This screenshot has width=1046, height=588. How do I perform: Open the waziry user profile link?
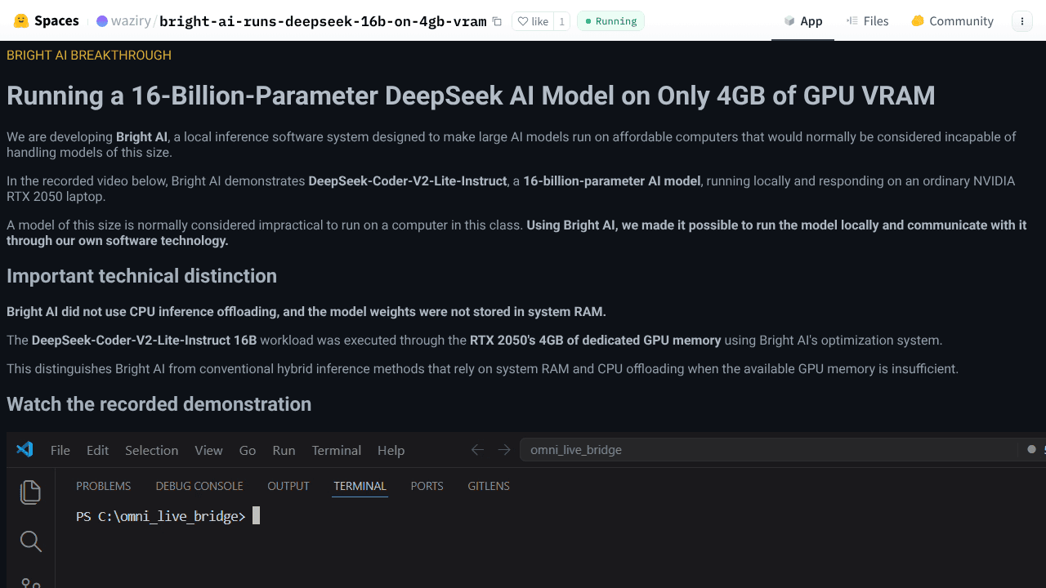(x=131, y=21)
